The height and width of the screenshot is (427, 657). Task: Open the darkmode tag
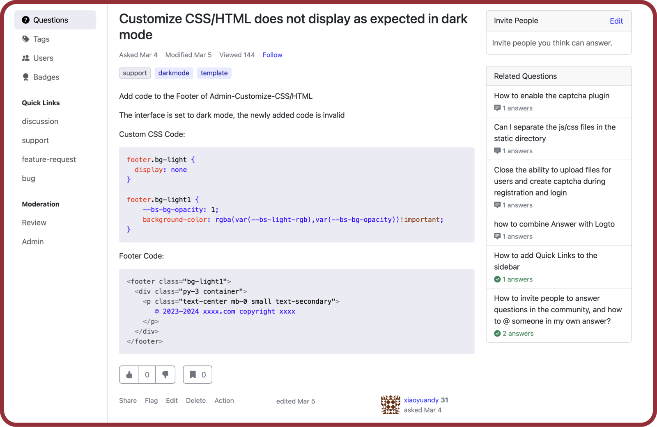174,73
